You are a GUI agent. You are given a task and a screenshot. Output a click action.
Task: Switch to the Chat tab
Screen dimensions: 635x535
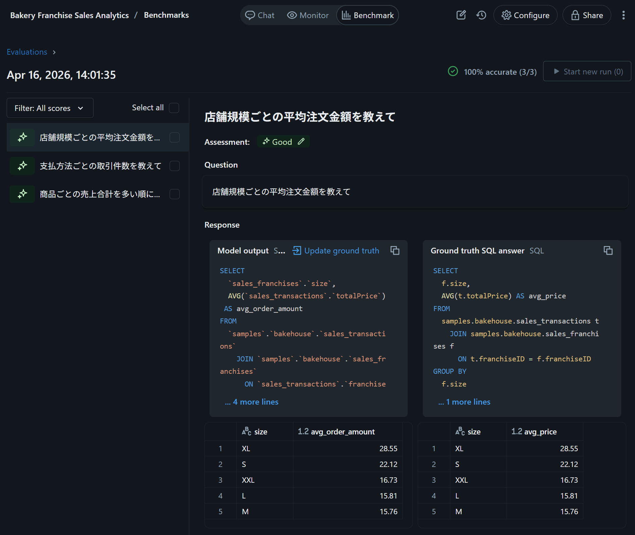click(260, 15)
